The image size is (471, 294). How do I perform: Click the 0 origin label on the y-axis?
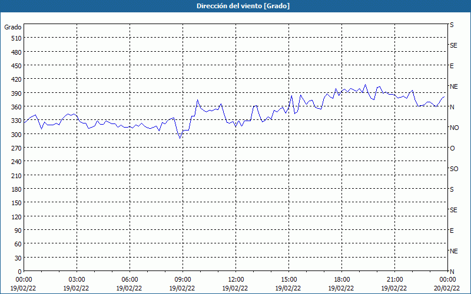point(20,272)
